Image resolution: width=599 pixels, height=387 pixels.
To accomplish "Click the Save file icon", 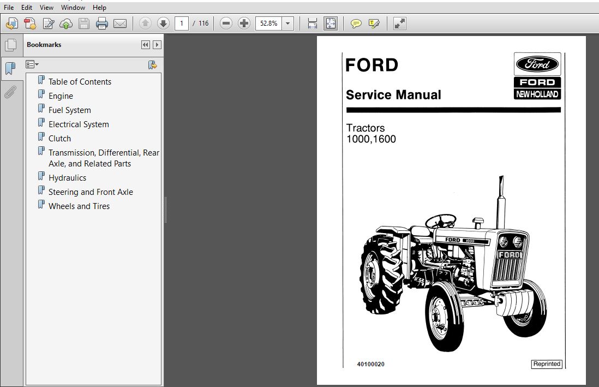I will [84, 23].
